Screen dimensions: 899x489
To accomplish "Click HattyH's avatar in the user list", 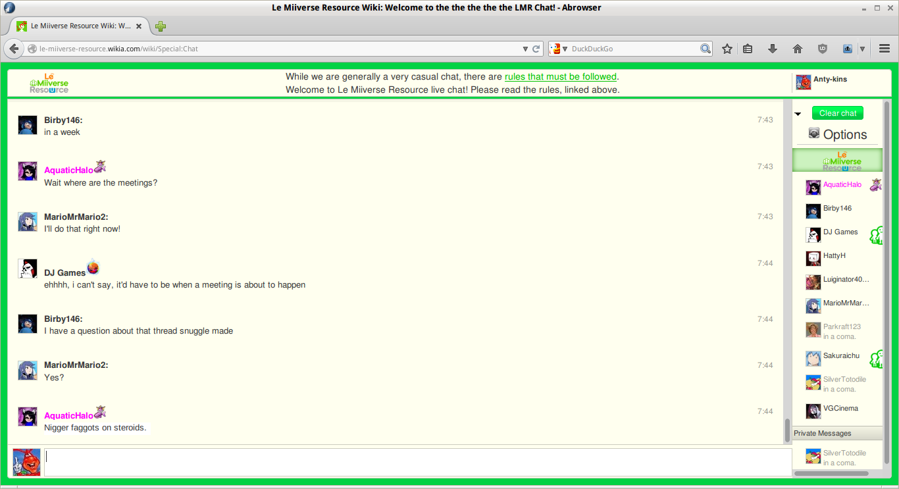I will pyautogui.click(x=813, y=259).
